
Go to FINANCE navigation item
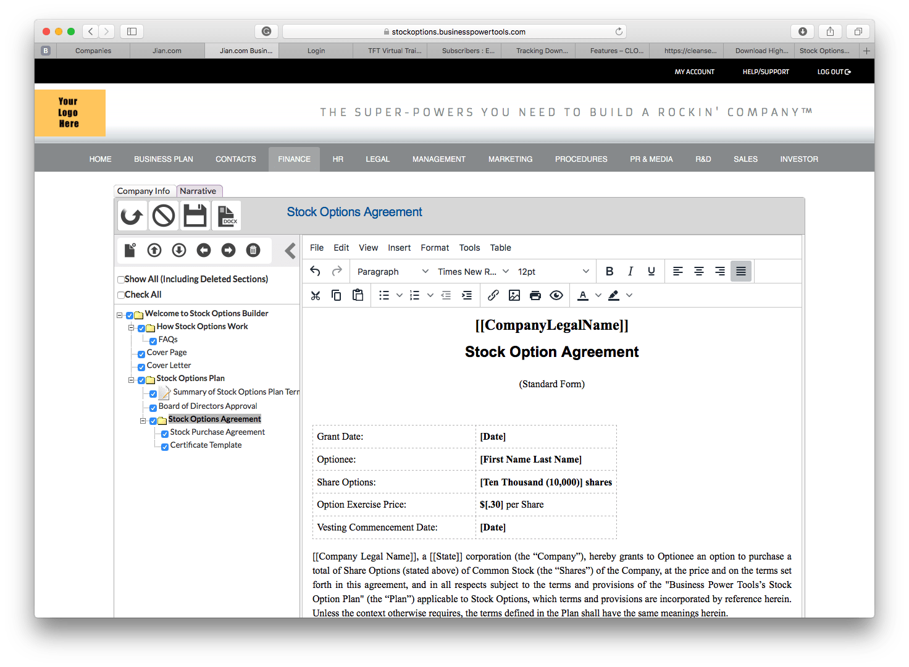point(294,159)
